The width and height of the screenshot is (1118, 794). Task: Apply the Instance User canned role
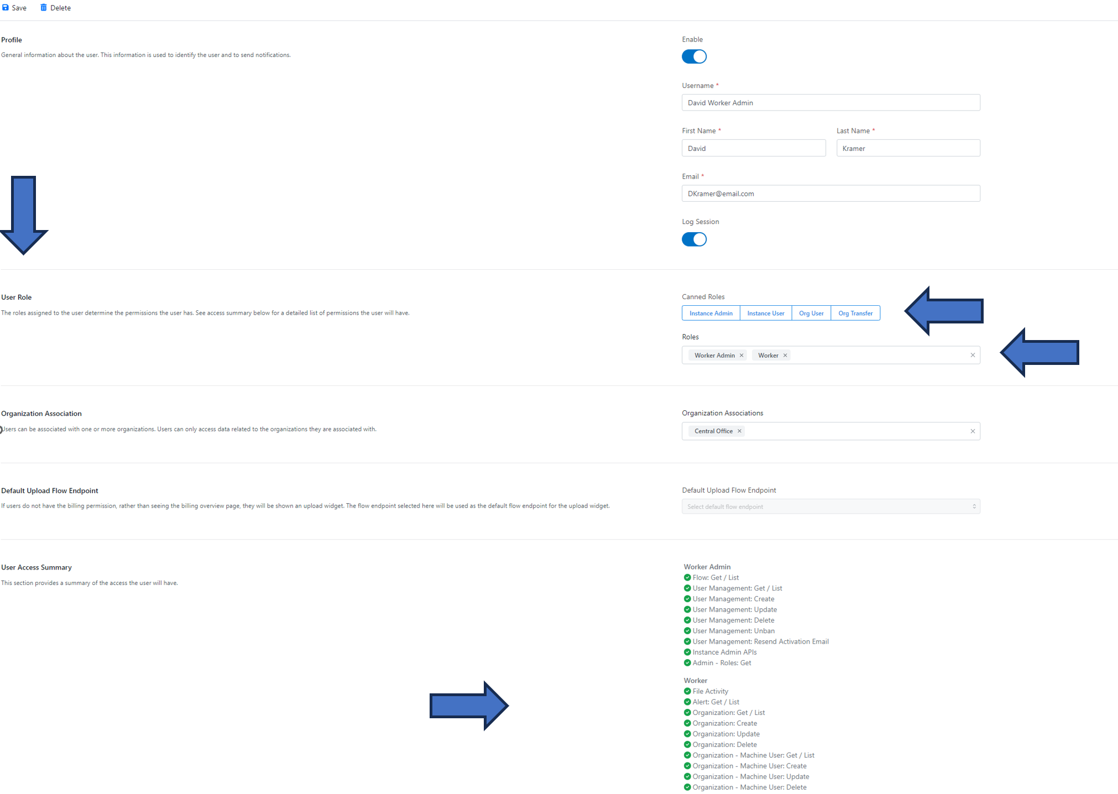(x=765, y=314)
